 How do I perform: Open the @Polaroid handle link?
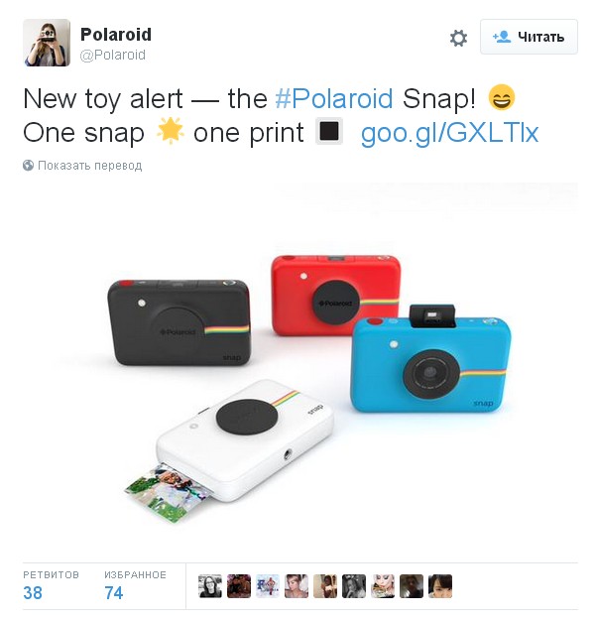point(112,55)
